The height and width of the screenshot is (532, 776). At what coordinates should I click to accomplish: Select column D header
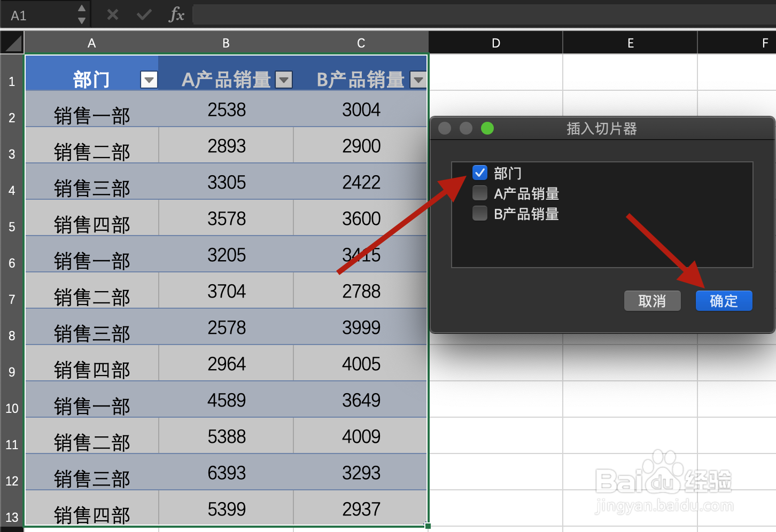click(496, 43)
